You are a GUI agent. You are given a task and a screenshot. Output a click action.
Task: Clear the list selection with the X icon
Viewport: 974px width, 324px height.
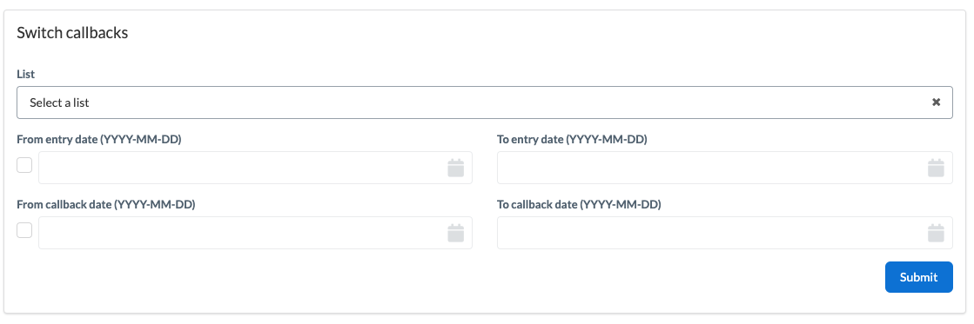pos(936,102)
